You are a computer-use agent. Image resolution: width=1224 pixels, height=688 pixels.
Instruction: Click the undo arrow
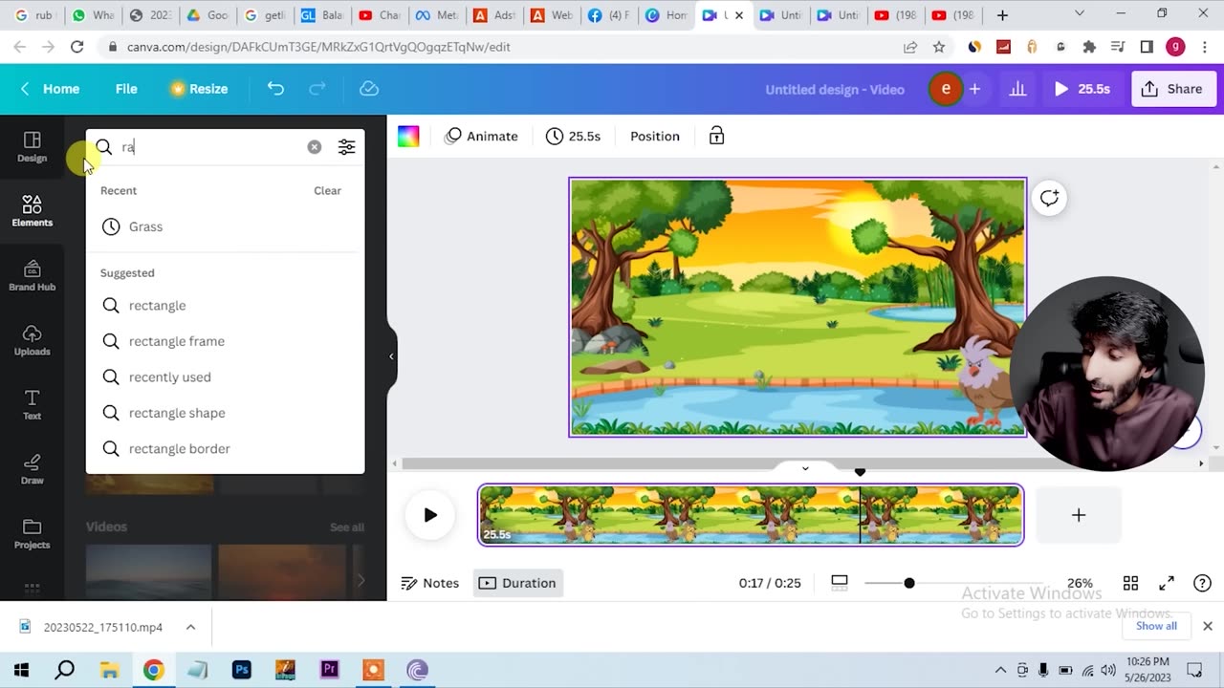[x=275, y=89]
